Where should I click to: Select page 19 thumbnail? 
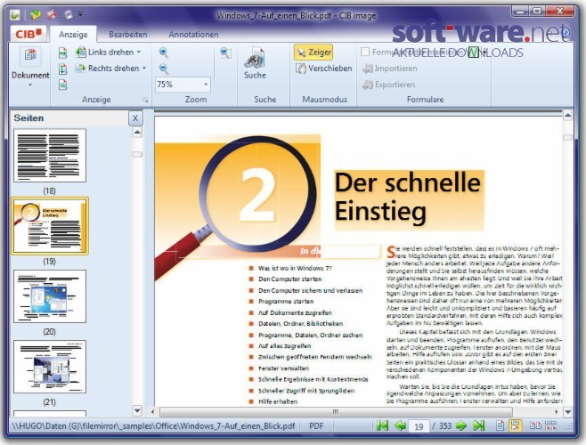(50, 226)
